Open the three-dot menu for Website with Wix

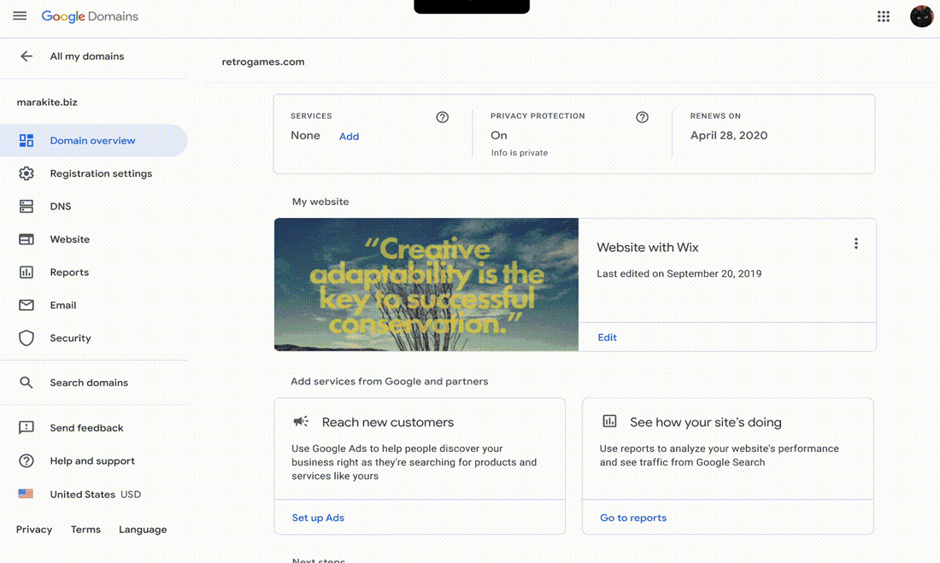click(856, 243)
